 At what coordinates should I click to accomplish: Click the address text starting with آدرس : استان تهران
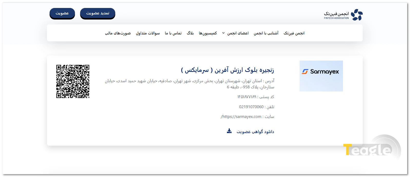pos(189,84)
